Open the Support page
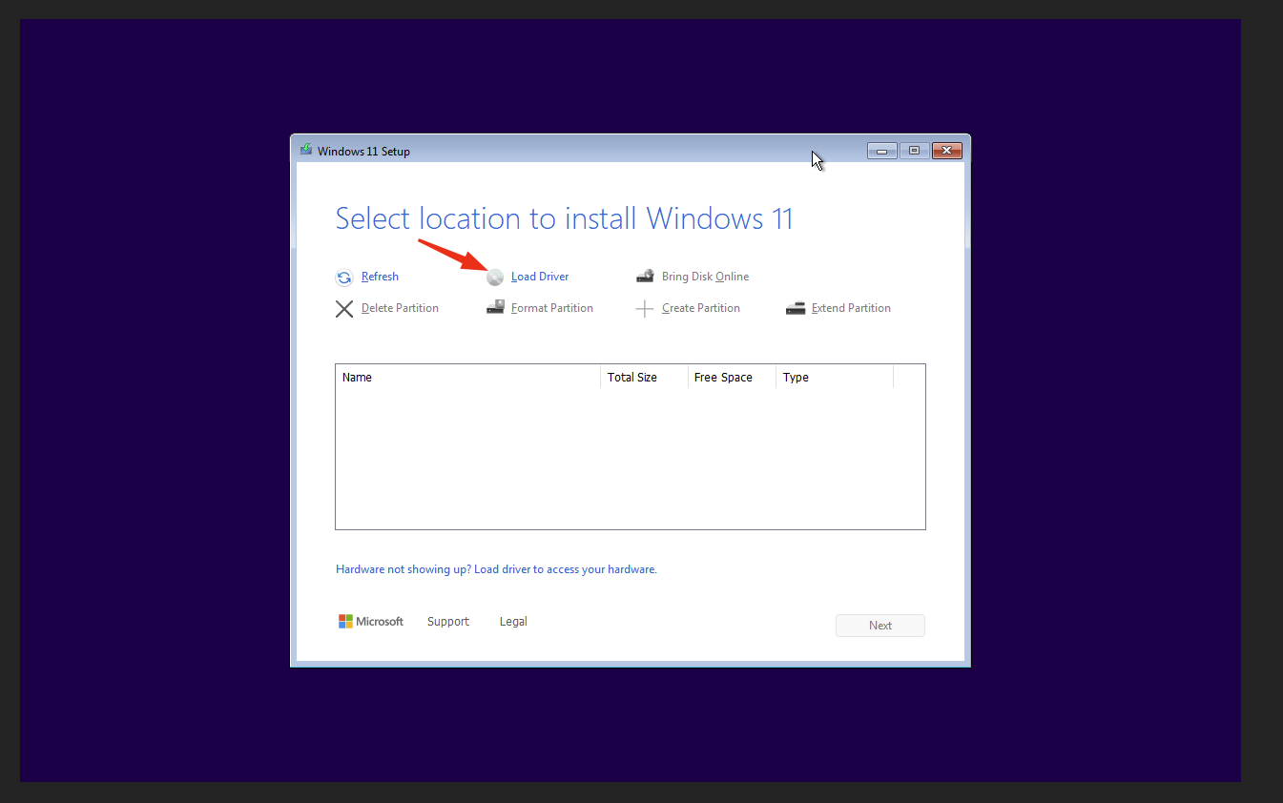Screen dimensions: 1283x803 click(447, 621)
